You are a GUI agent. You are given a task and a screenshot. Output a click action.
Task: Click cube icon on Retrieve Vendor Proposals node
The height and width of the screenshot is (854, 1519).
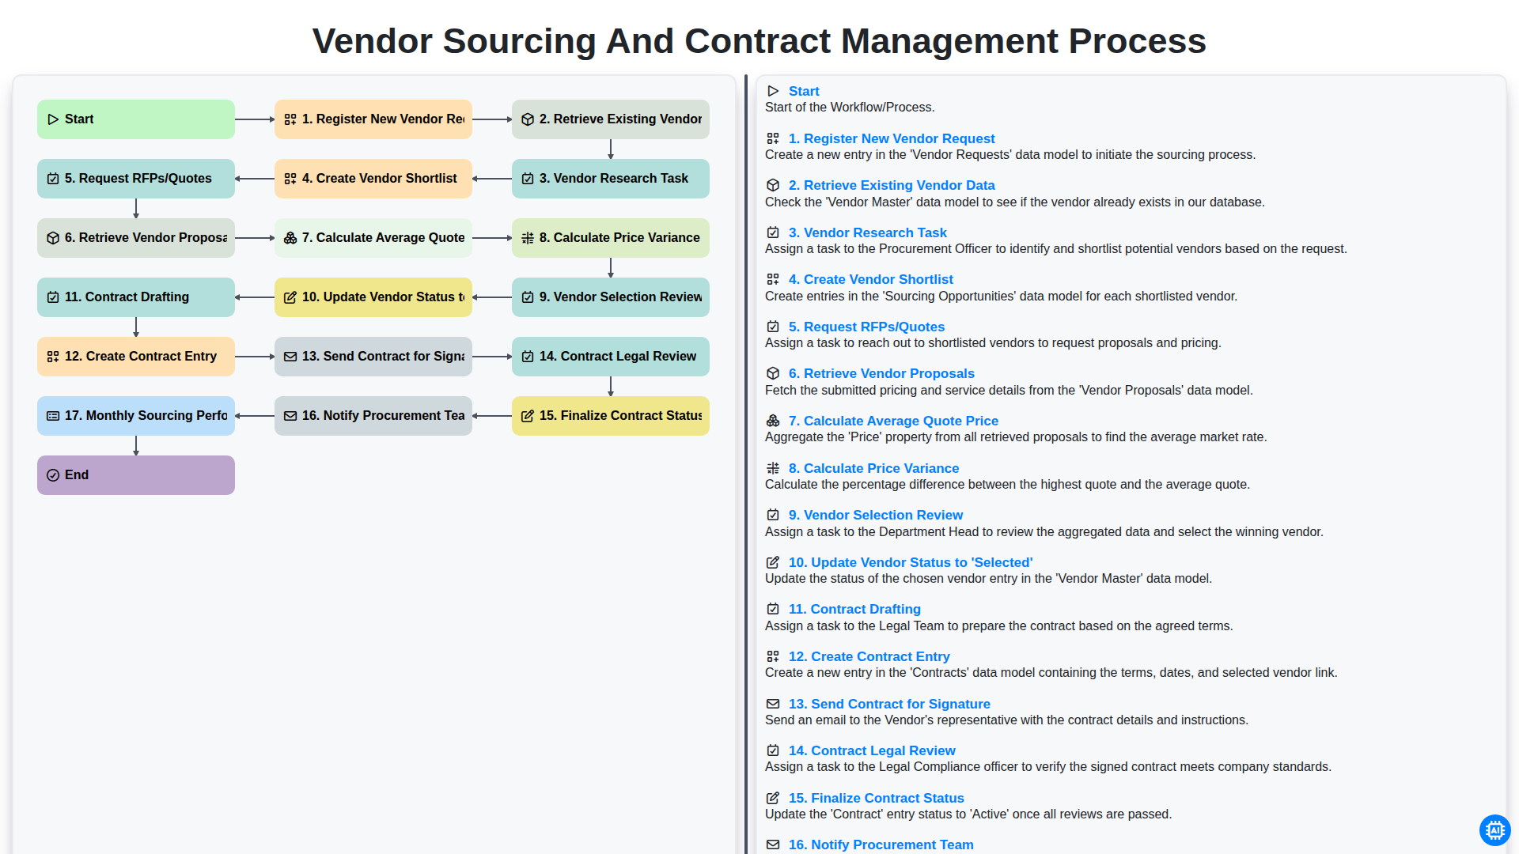(x=53, y=238)
